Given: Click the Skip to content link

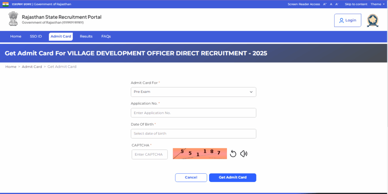Looking at the screenshot, I should [356, 4].
